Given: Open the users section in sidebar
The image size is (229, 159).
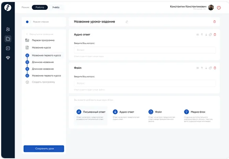Looking at the screenshot, I should coord(8,30).
